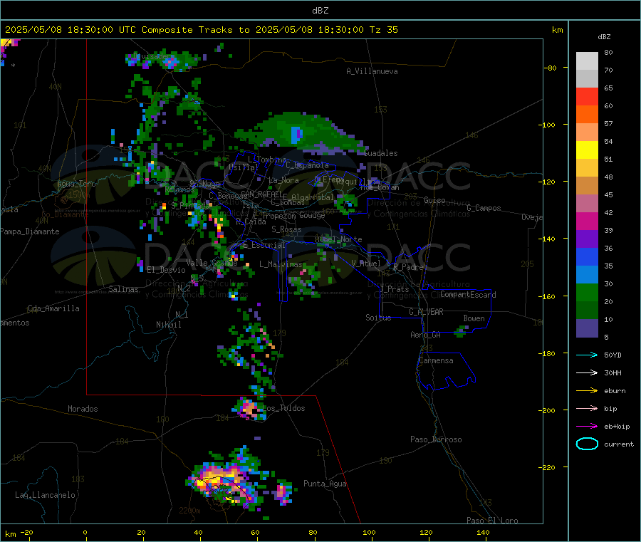Click the G_ALVEAR location label
This screenshot has width=641, height=542.
click(x=426, y=312)
